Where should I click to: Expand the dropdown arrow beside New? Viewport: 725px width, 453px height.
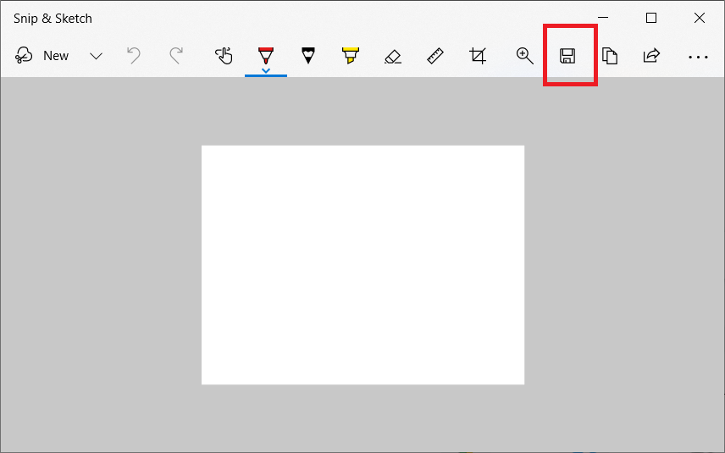(96, 56)
